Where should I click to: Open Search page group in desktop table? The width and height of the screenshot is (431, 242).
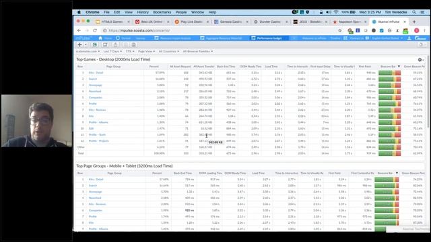pos(93,79)
